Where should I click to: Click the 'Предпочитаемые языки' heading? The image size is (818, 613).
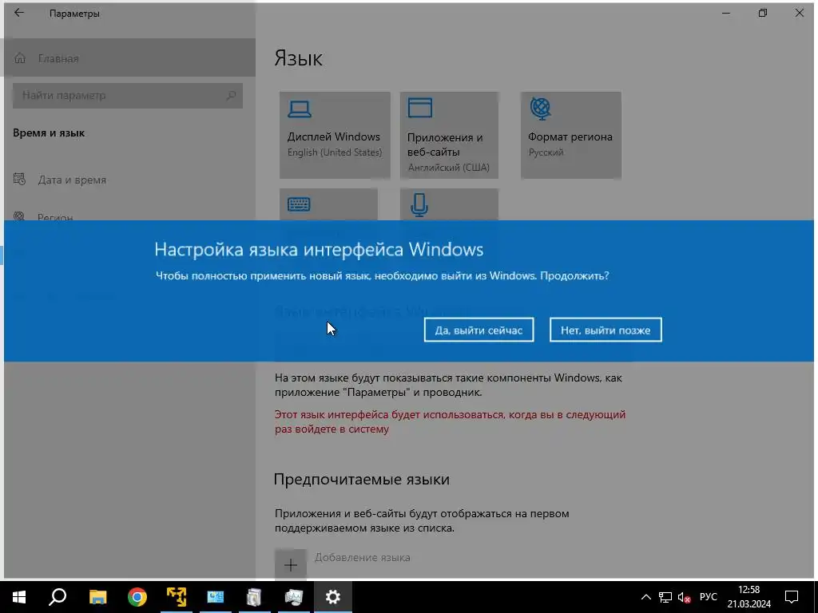(362, 479)
